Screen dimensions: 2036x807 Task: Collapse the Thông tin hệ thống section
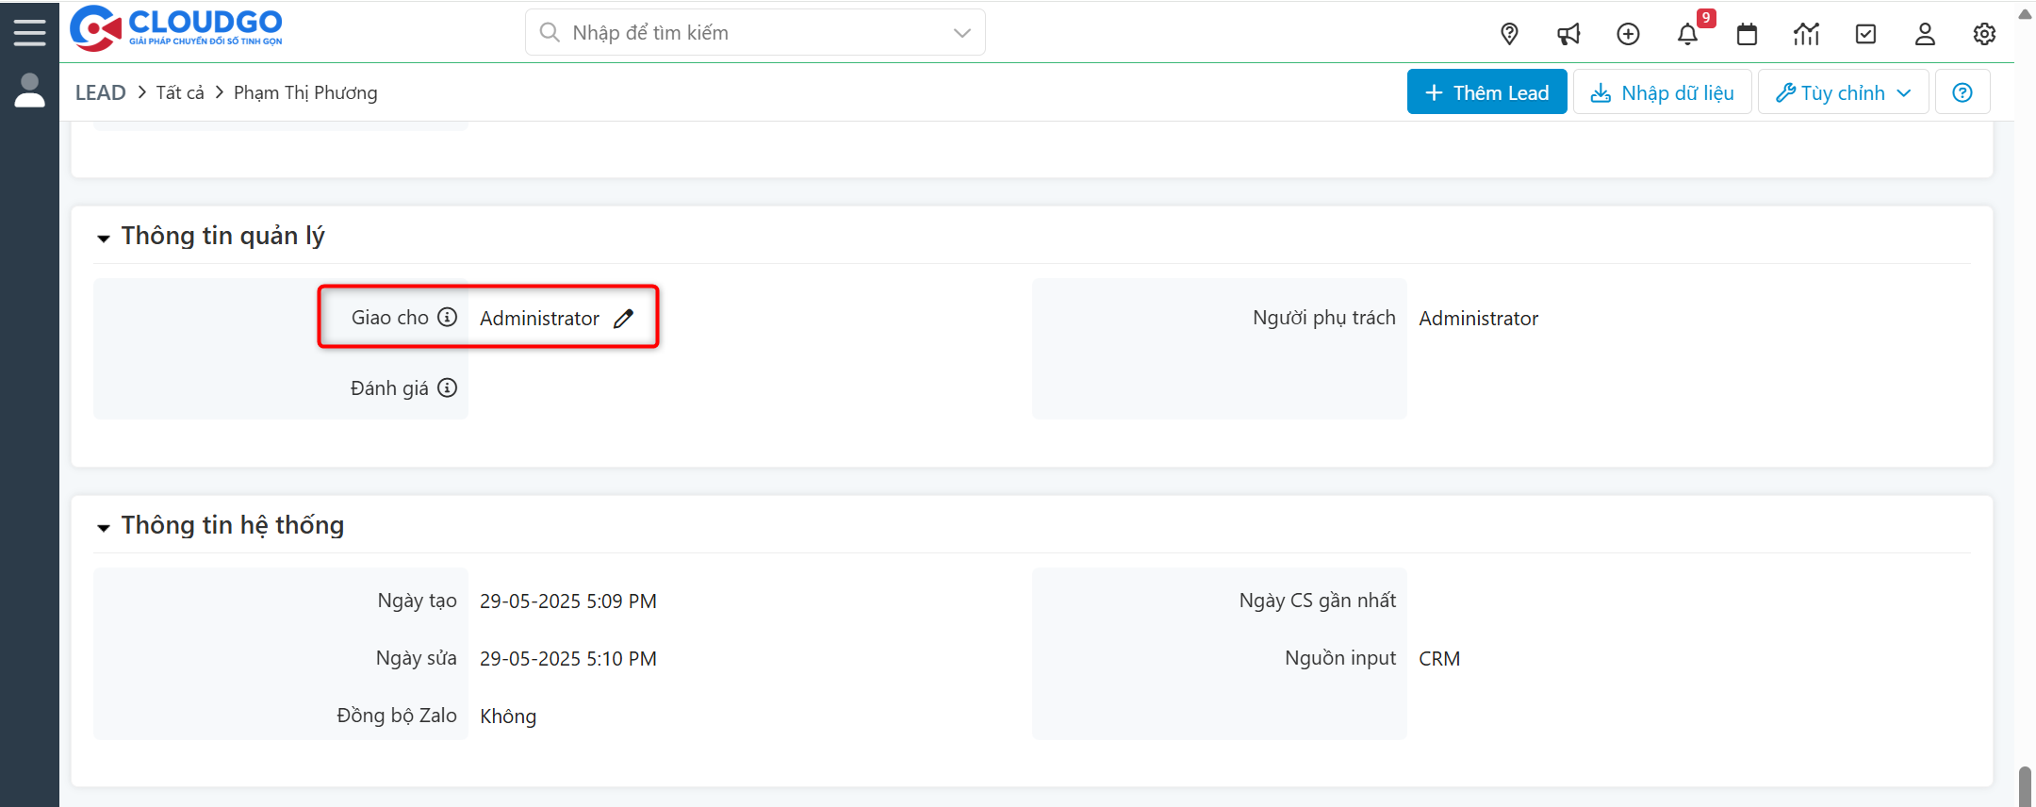[x=104, y=528]
